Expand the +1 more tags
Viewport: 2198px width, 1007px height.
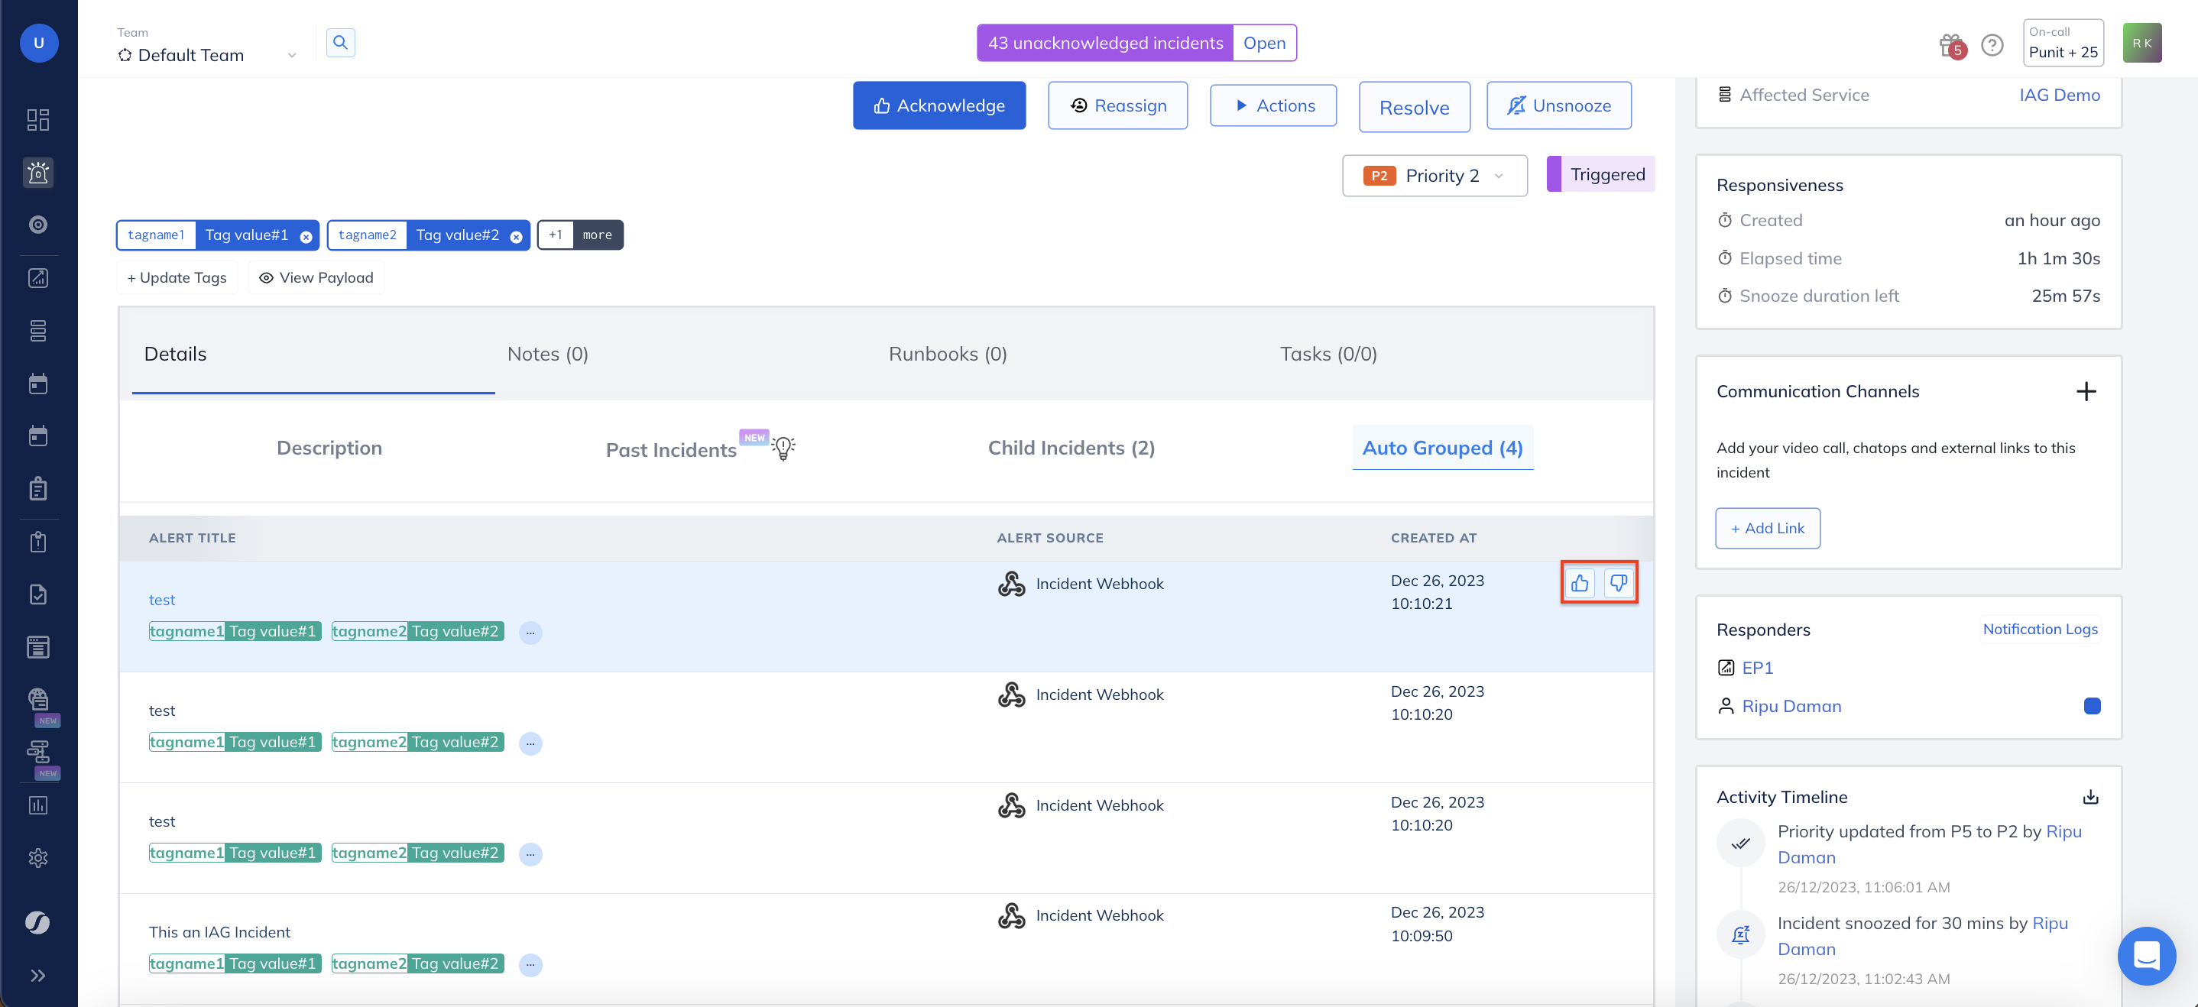tap(580, 235)
